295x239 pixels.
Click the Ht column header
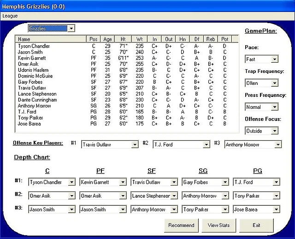pos(123,39)
